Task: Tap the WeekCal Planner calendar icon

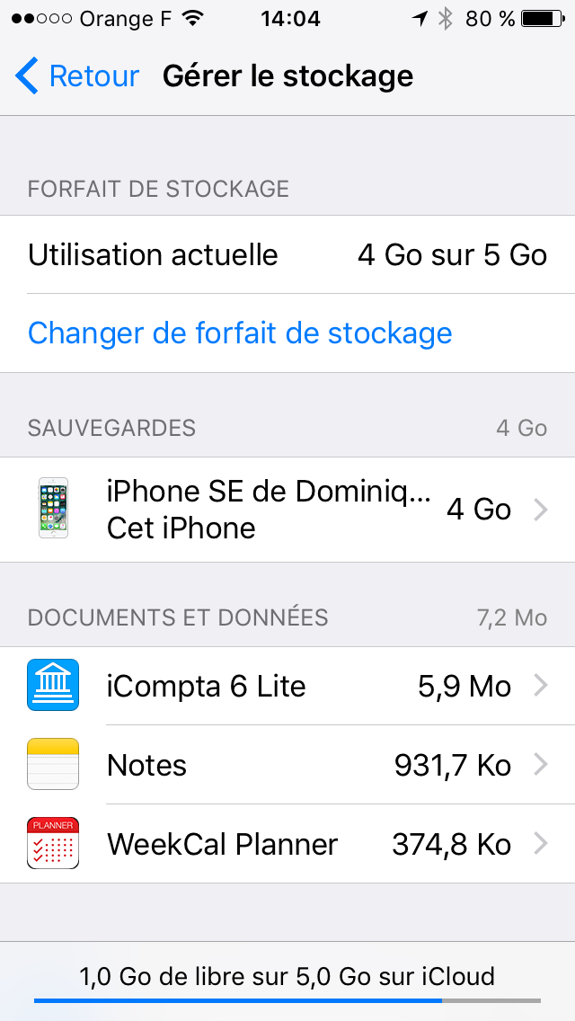Action: [x=53, y=843]
